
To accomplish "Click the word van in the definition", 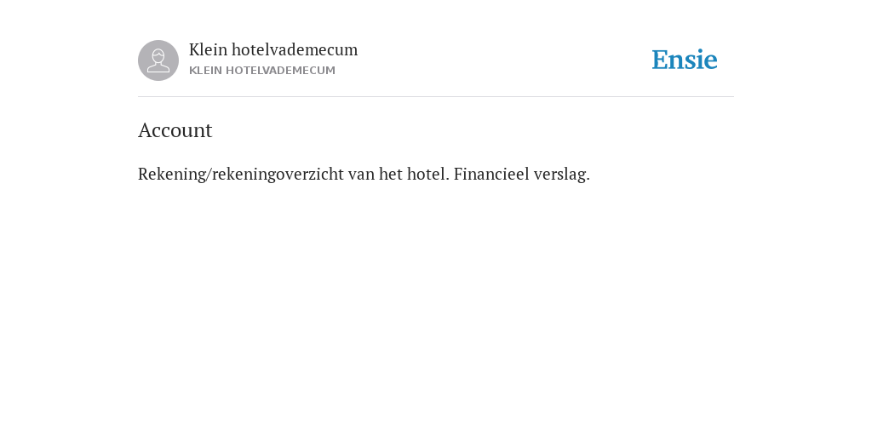I will 361,174.
